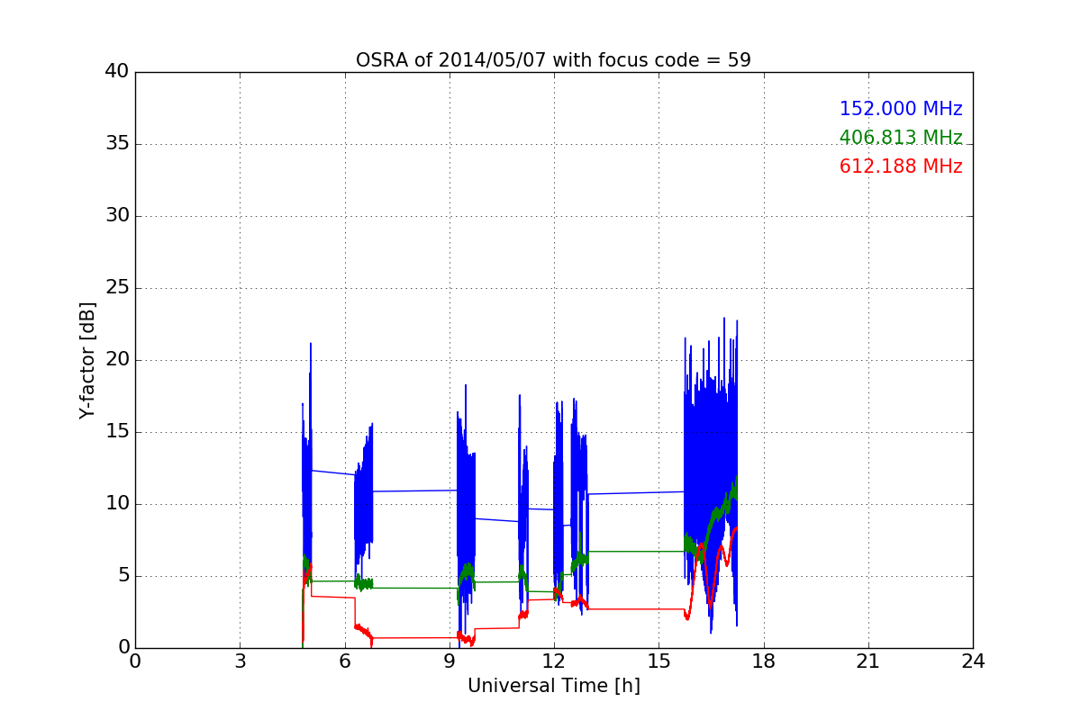
Task: Click the x-axis tick value 24
Action: click(x=973, y=661)
